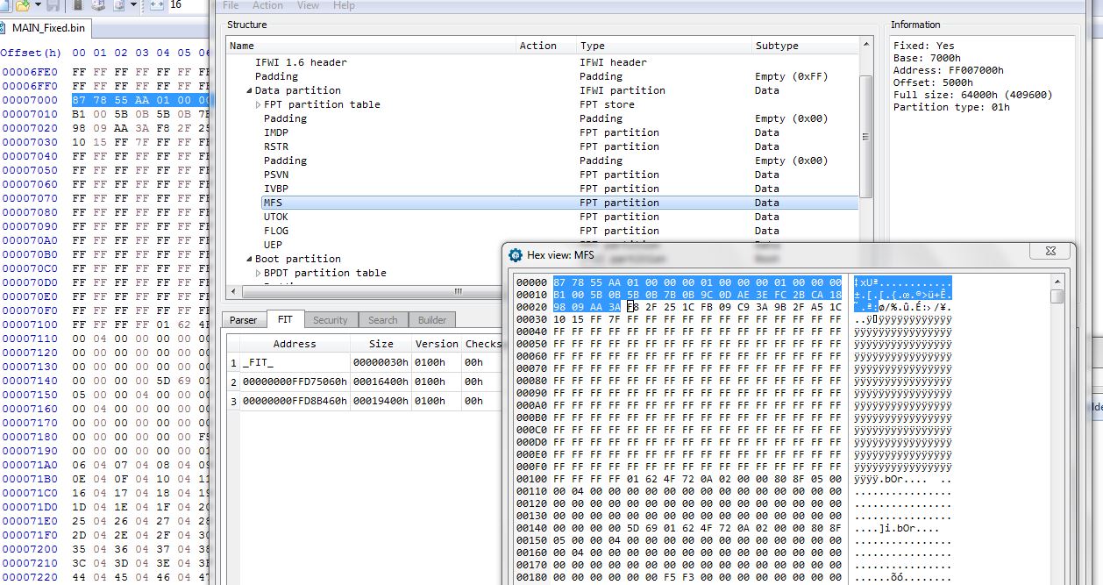Click the grayed-out save disk icon
The image size is (1103, 585).
53,5
